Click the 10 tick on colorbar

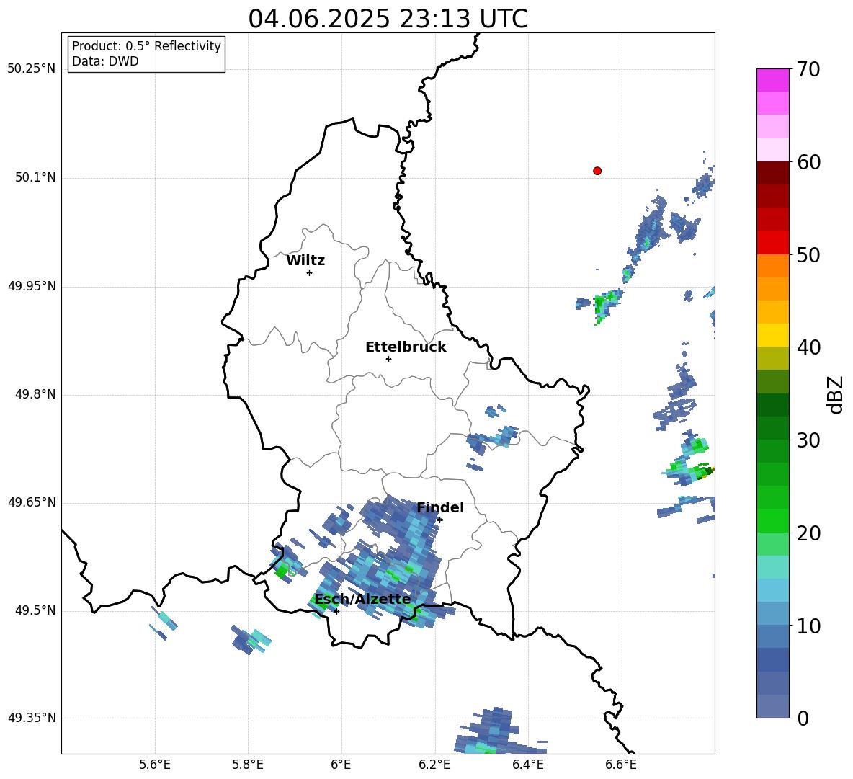(808, 626)
